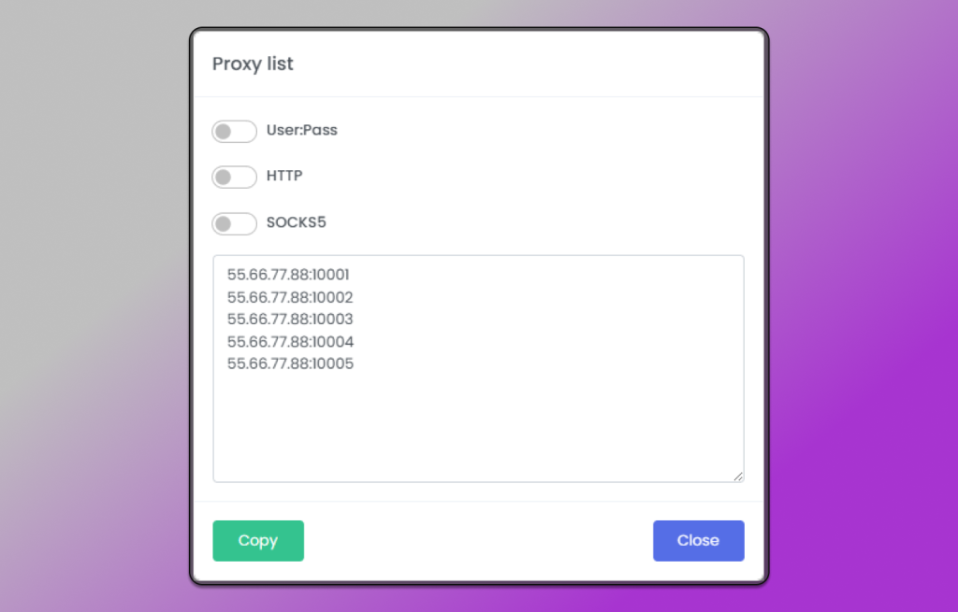Image resolution: width=958 pixels, height=612 pixels.
Task: Click the Copy button
Action: pyautogui.click(x=257, y=540)
